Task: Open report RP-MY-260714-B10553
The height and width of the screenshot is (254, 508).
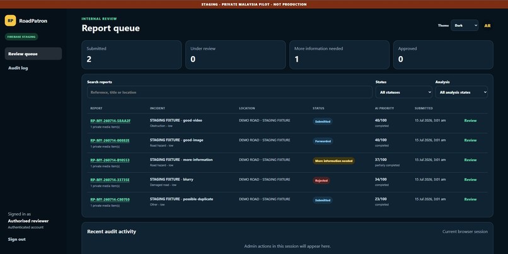Action: [110, 160]
